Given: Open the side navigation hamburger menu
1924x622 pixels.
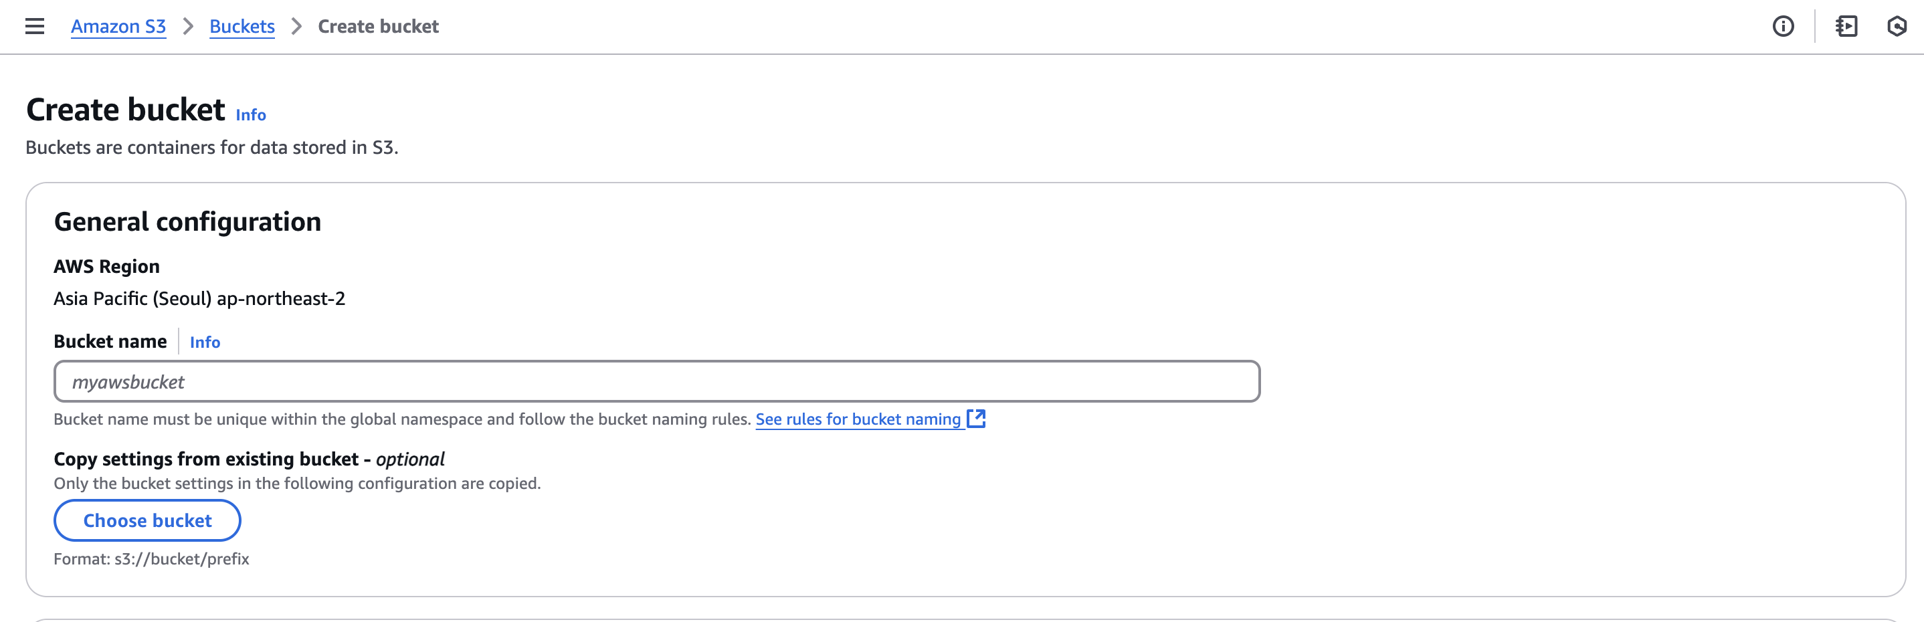Looking at the screenshot, I should tap(34, 27).
